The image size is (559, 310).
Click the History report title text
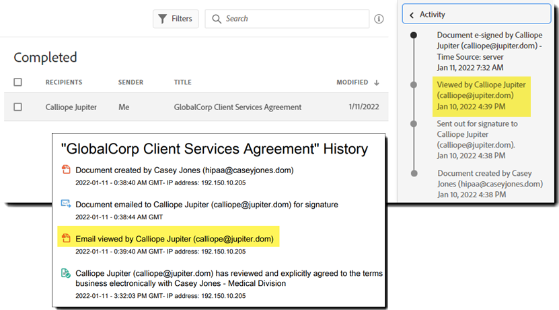pos(215,148)
